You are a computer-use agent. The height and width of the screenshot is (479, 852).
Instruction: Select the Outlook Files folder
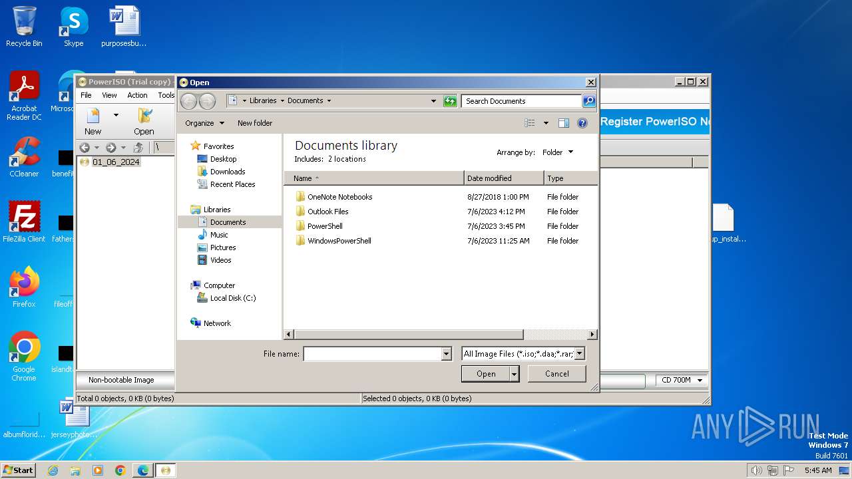coord(327,212)
